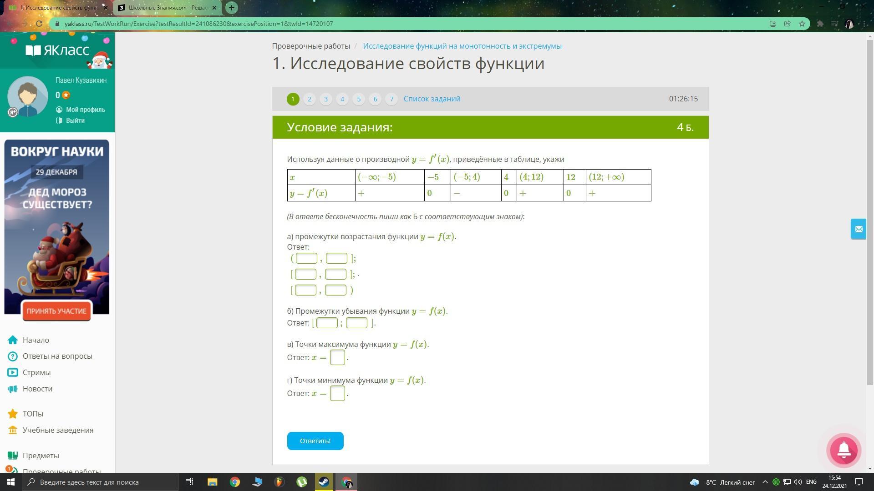874x491 pixels.
Task: Open the blue envelope feedback tab
Action: pyautogui.click(x=859, y=229)
